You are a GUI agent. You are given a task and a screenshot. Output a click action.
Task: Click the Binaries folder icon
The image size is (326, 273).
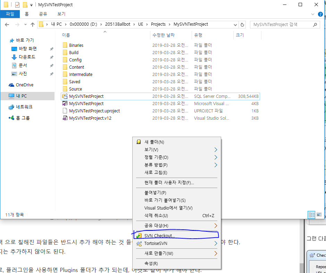coord(65,45)
